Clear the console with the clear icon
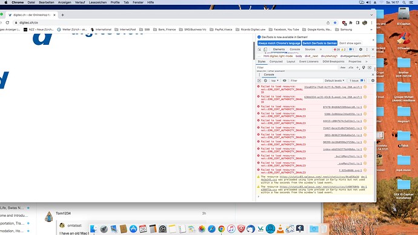The width and height of the screenshot is (418, 235). point(265,81)
